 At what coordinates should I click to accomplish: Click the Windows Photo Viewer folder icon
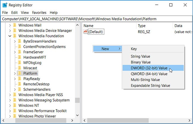(15, 116)
